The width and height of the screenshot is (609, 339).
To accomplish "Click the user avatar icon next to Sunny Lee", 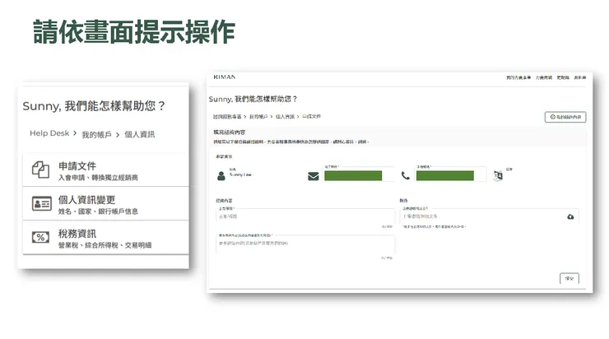I will (221, 176).
